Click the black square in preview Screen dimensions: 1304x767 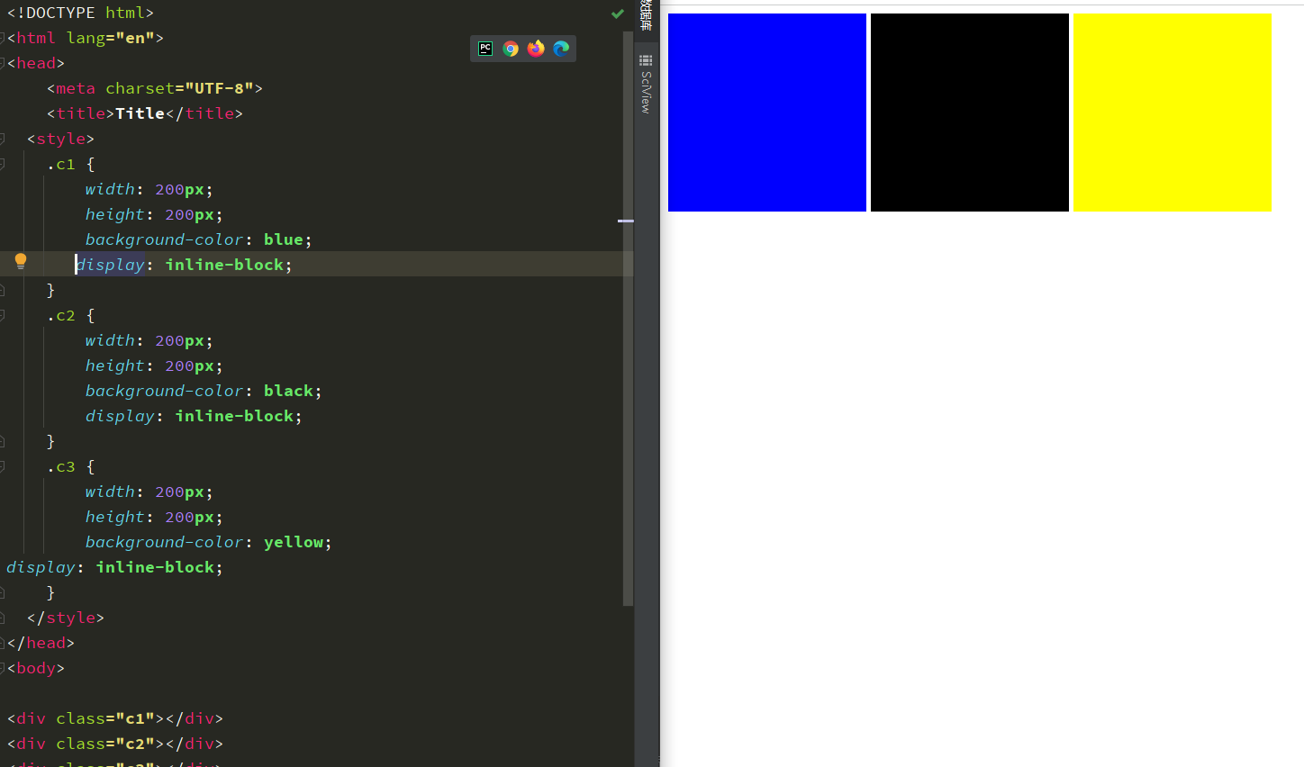(x=970, y=113)
